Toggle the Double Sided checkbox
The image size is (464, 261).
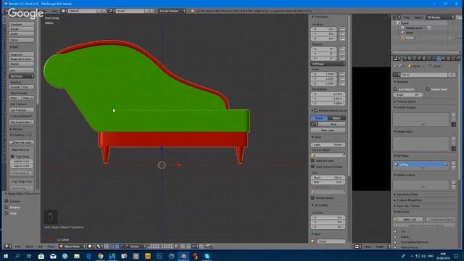[428, 89]
